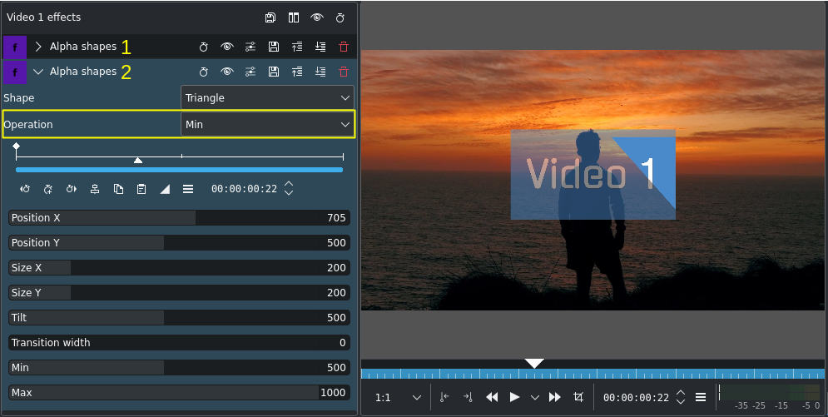Adjust the Min slider value 500
The image size is (828, 417).
(179, 367)
